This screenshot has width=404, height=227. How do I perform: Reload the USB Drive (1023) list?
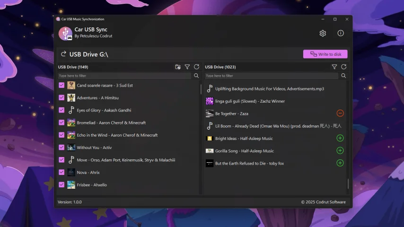(344, 67)
